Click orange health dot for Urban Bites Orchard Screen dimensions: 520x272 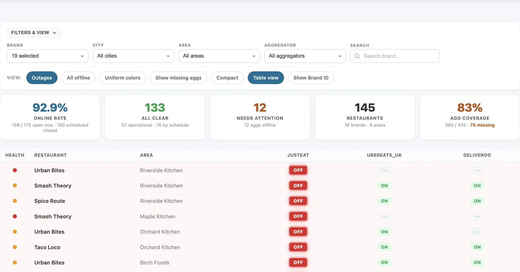click(x=15, y=232)
